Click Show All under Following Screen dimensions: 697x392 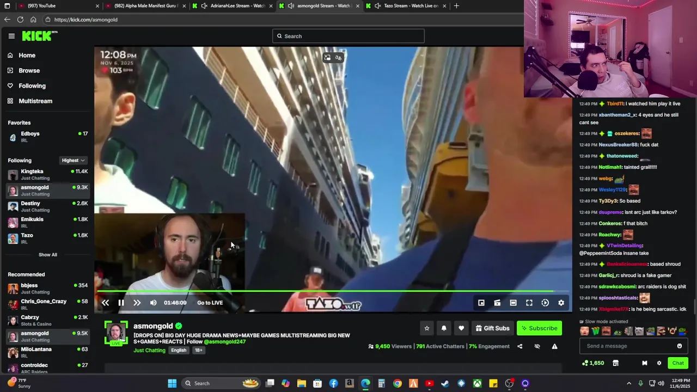47,254
